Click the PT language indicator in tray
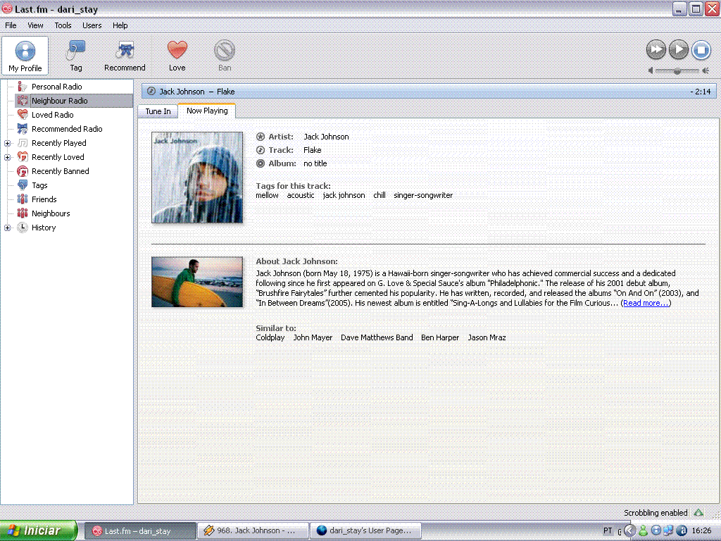This screenshot has width=721, height=541. (608, 531)
